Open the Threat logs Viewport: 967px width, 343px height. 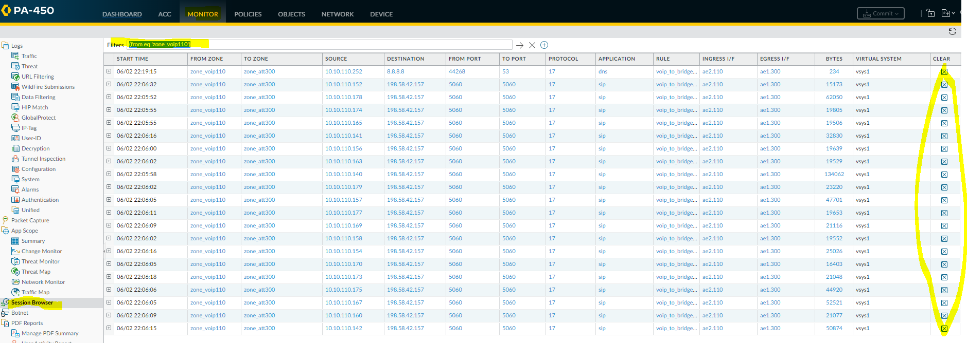tap(29, 66)
